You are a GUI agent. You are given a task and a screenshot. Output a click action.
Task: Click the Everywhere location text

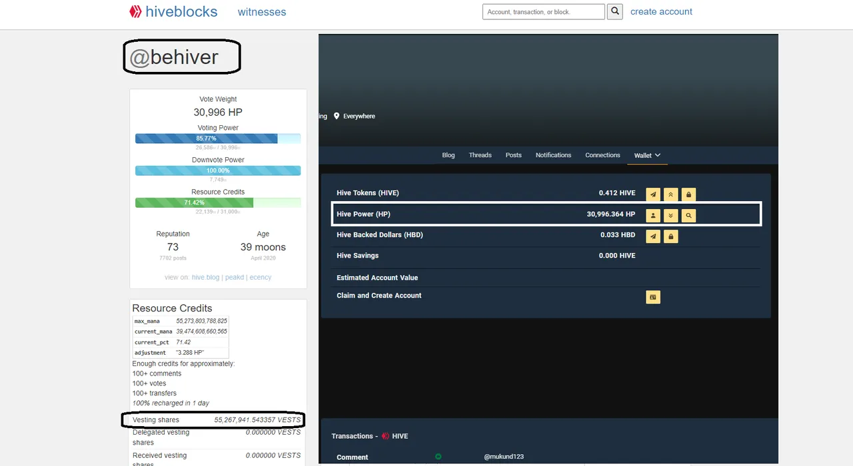359,116
